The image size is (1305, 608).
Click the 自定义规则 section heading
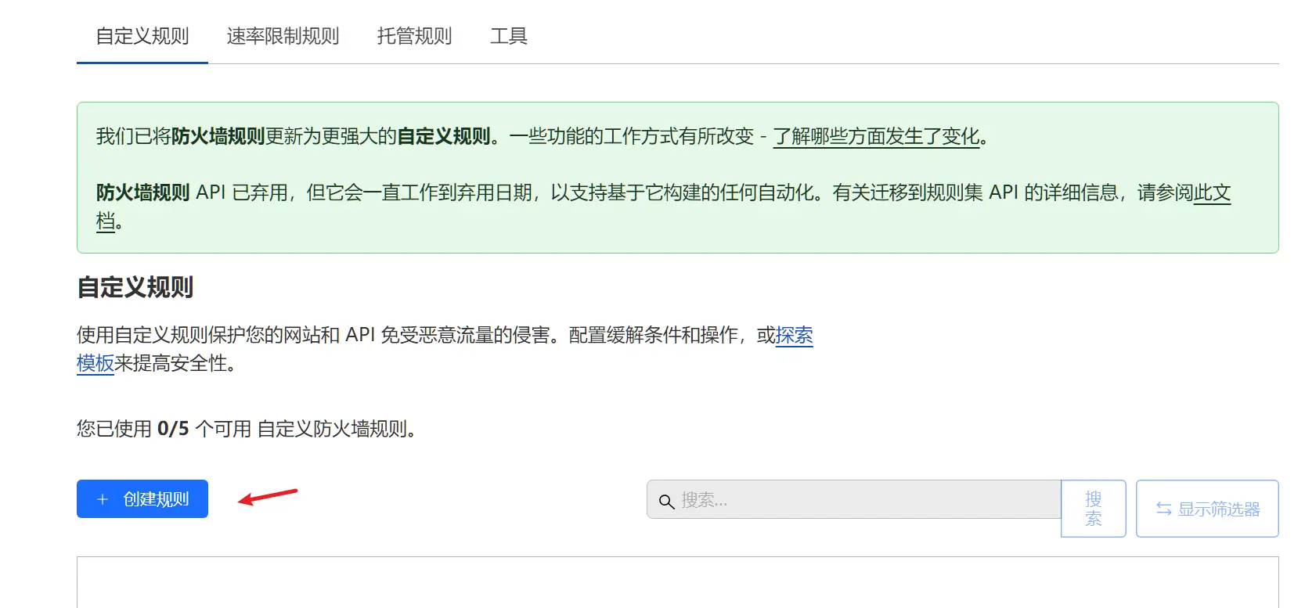pyautogui.click(x=135, y=287)
